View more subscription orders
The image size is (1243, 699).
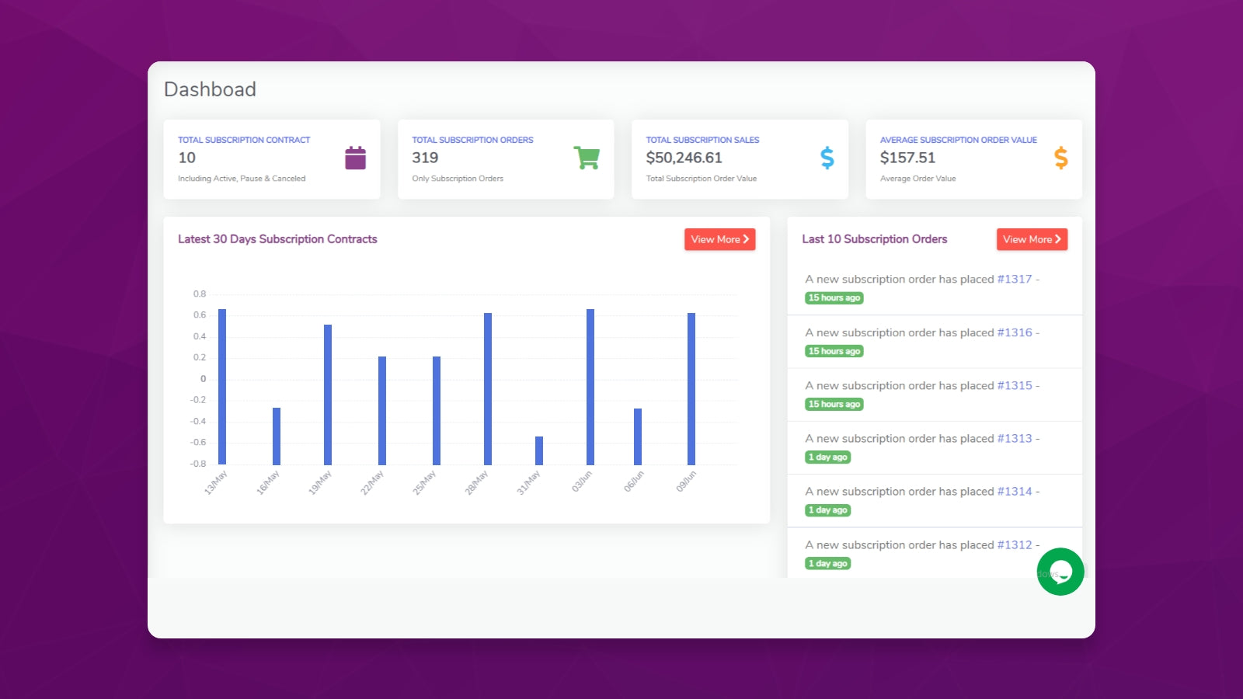click(1032, 239)
